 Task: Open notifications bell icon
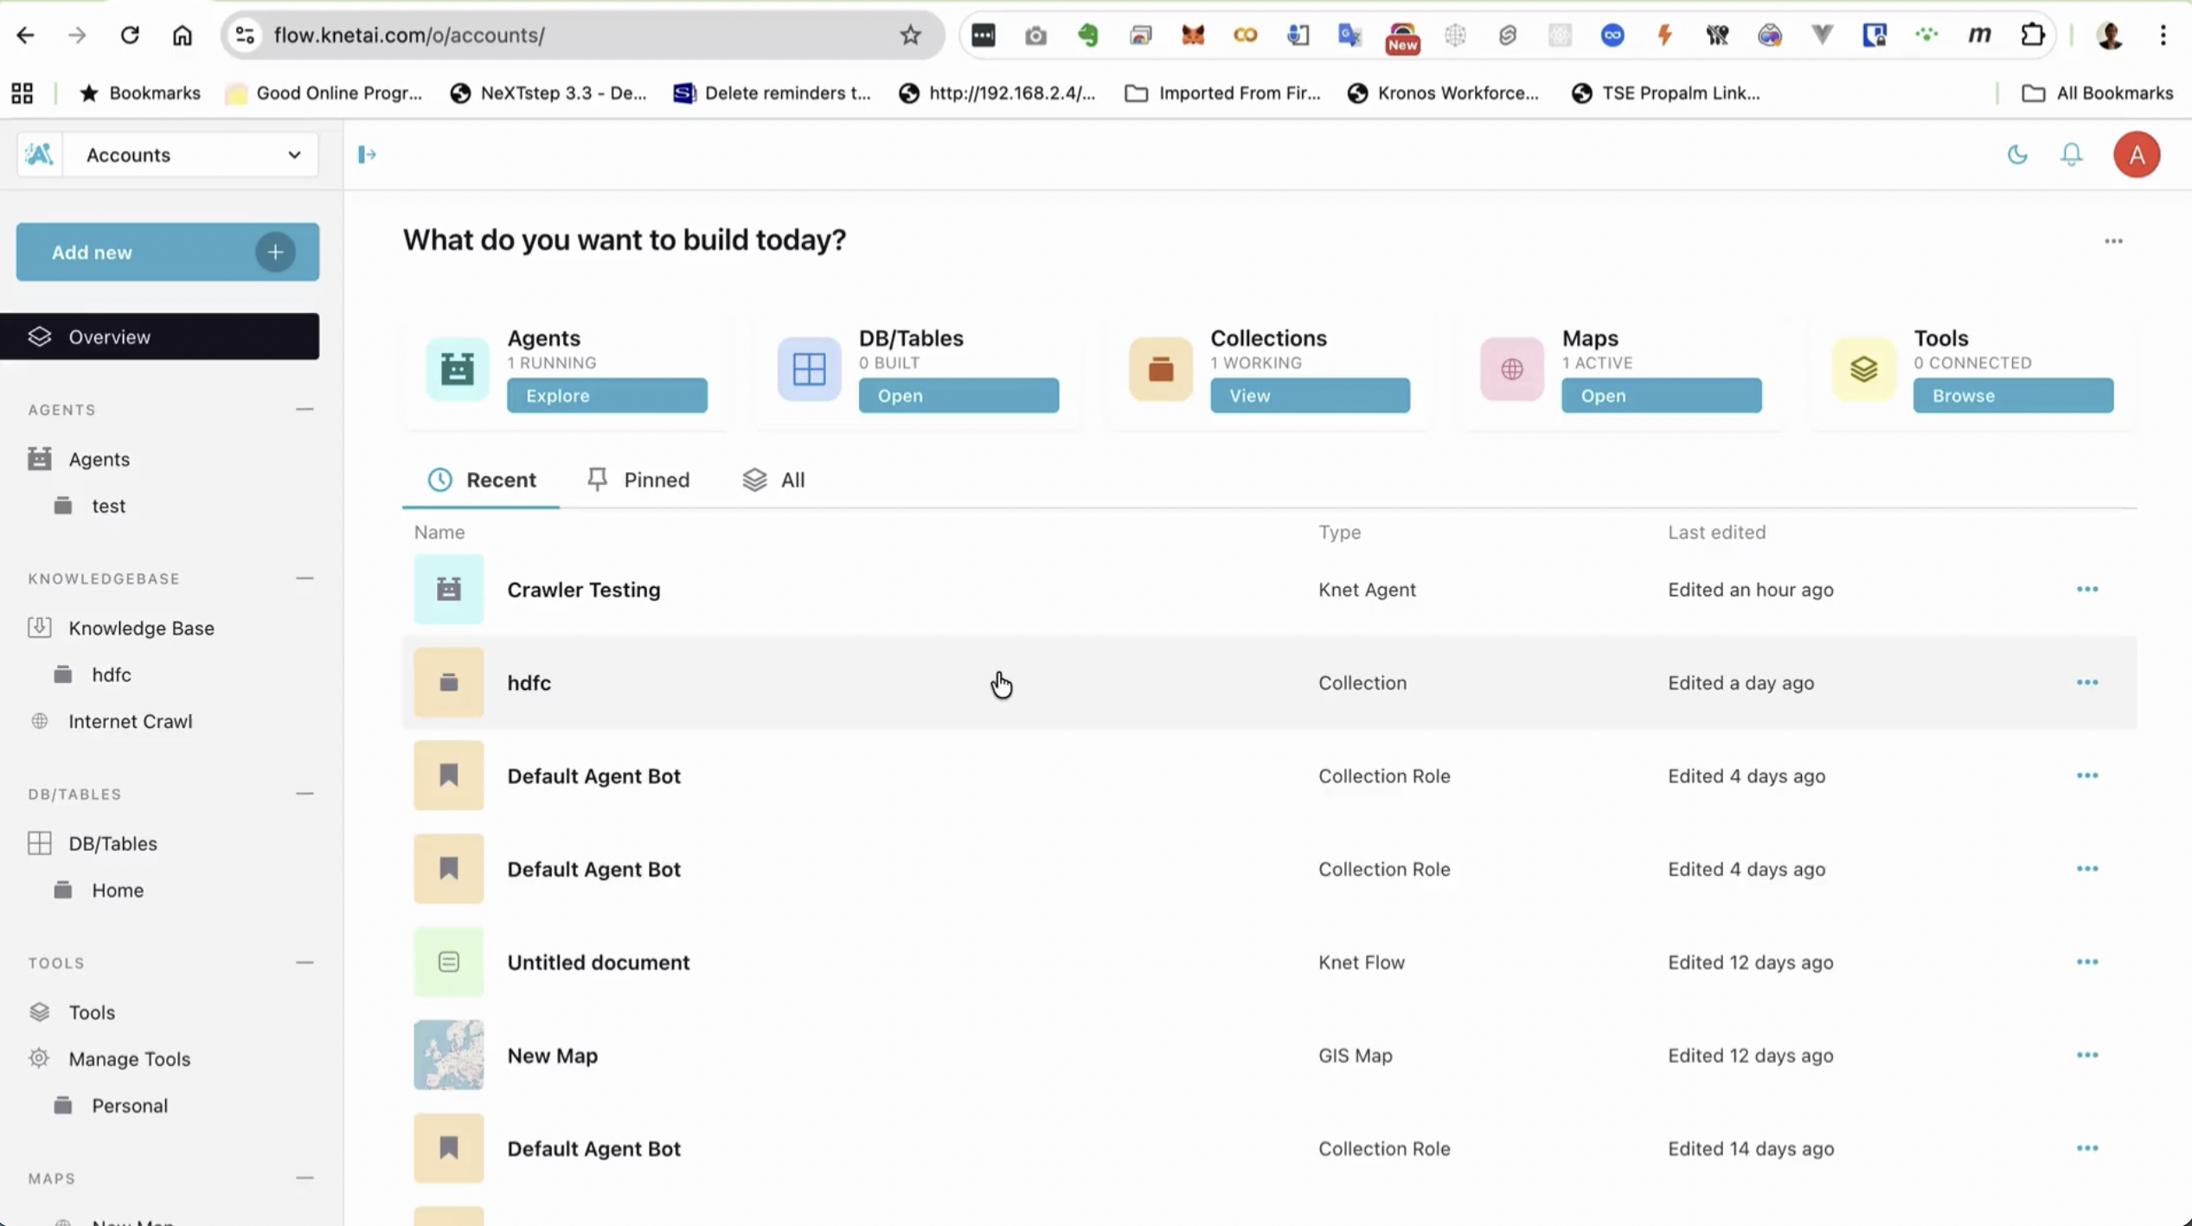(x=2071, y=155)
